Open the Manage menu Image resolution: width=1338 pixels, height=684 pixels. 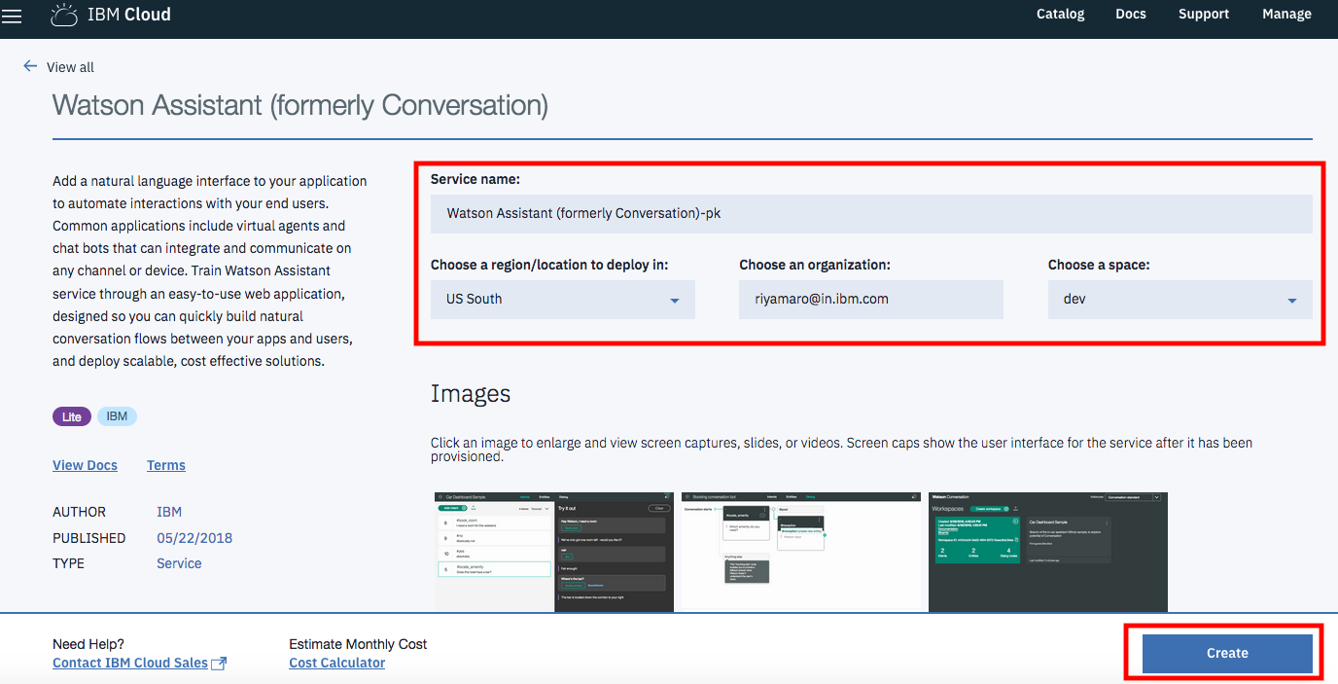[x=1286, y=14]
